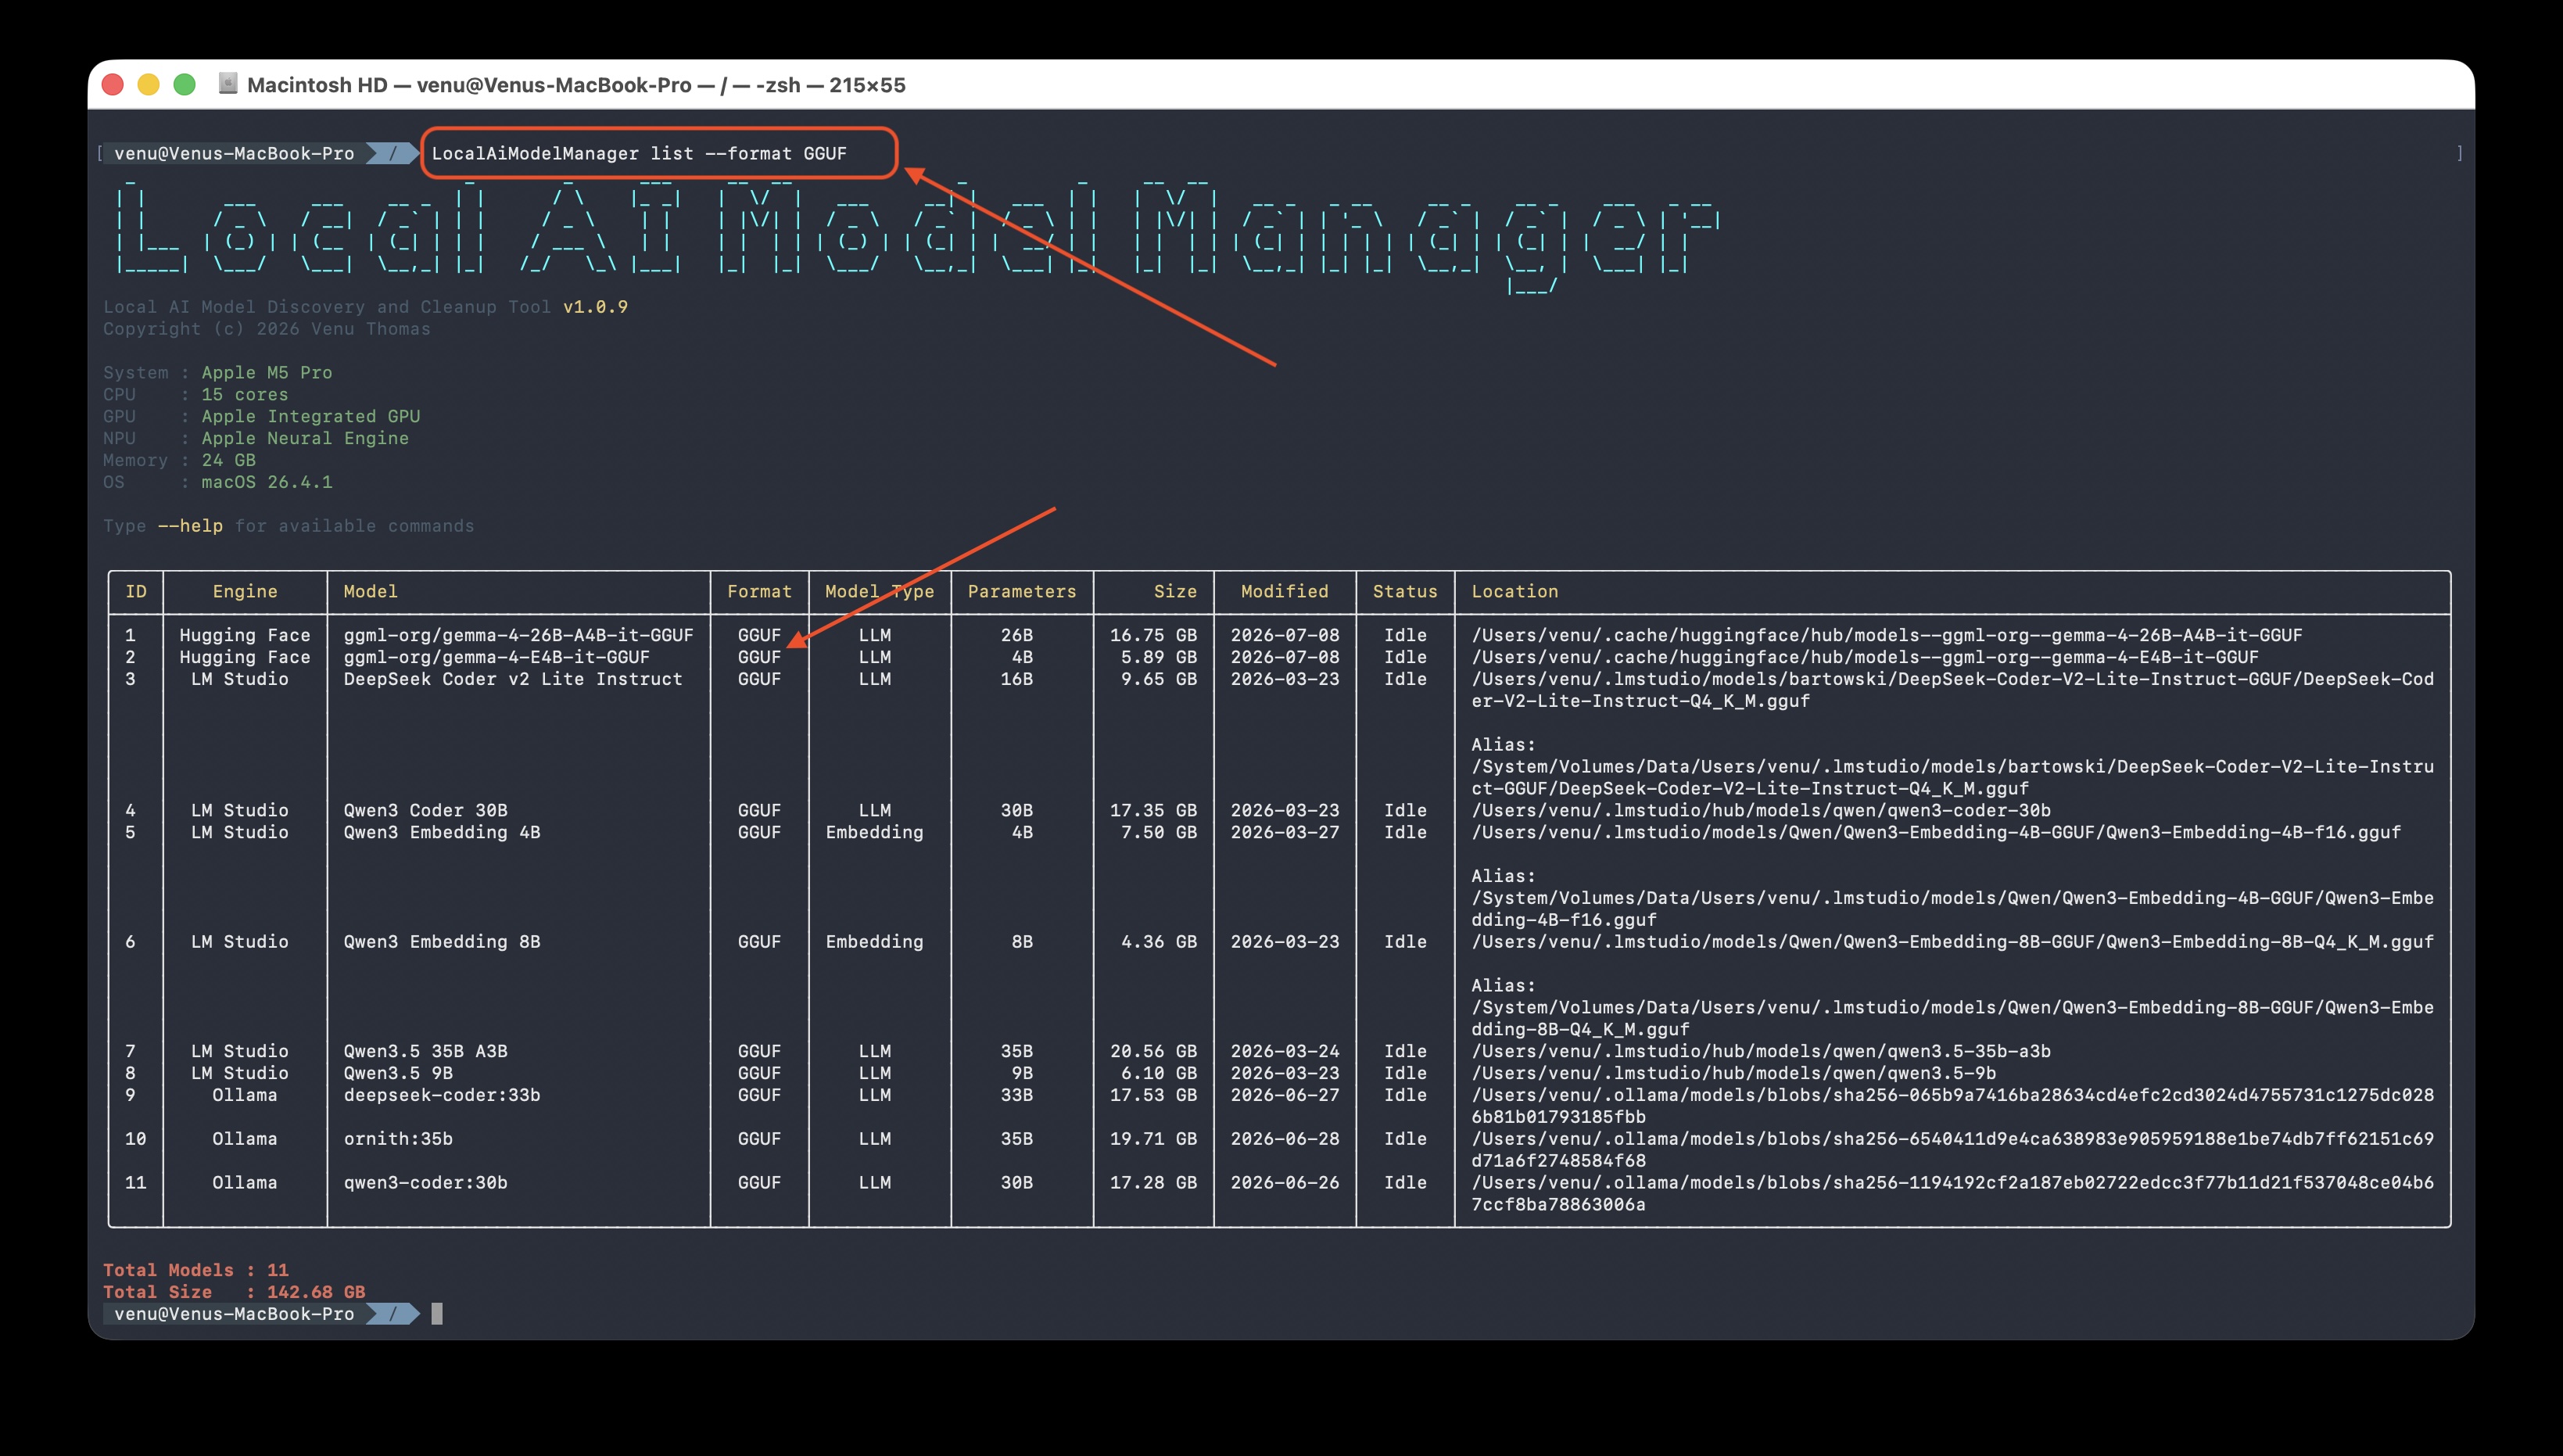
Task: Click the modified date '2026-03-24'
Action: pyautogui.click(x=1285, y=1051)
